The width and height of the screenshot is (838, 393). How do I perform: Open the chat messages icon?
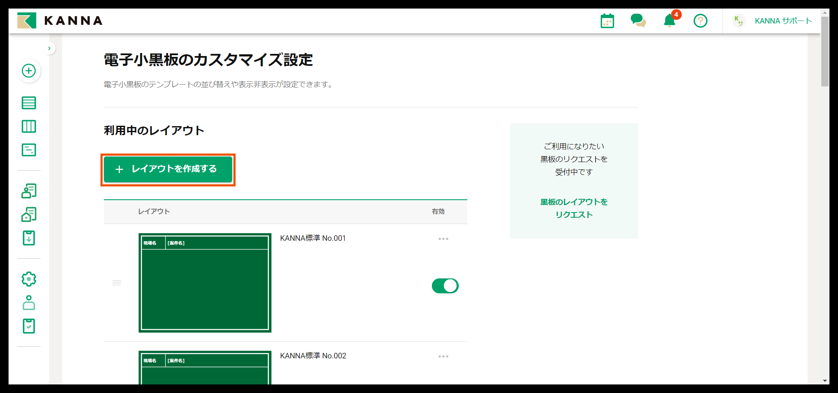click(x=638, y=21)
